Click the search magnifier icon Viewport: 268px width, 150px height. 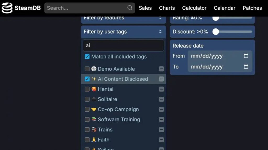tap(130, 8)
